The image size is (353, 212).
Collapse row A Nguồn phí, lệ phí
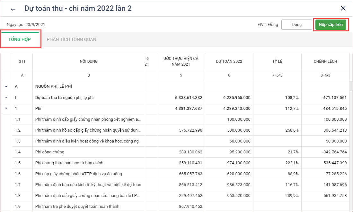[x=6, y=86]
